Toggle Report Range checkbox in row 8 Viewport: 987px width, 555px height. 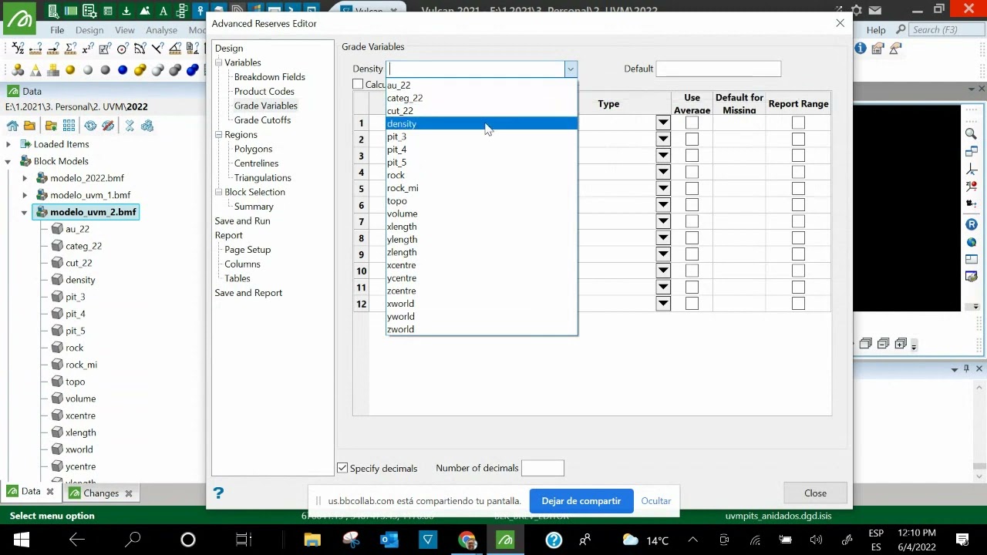[x=798, y=238]
